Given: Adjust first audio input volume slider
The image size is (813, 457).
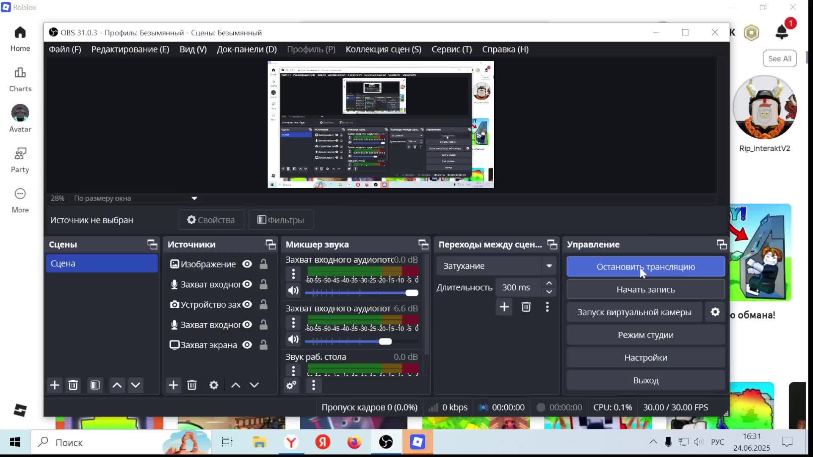Looking at the screenshot, I should click(x=362, y=293).
